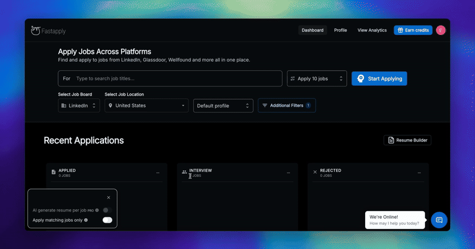
Task: Expand the LinkedIn job board selector
Action: click(79, 106)
